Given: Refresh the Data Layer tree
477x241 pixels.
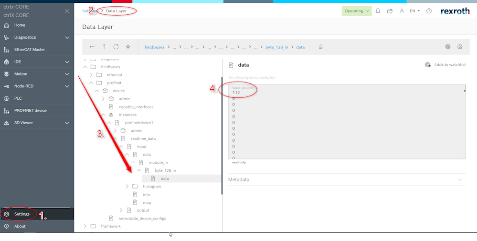Looking at the screenshot, I should [x=116, y=47].
